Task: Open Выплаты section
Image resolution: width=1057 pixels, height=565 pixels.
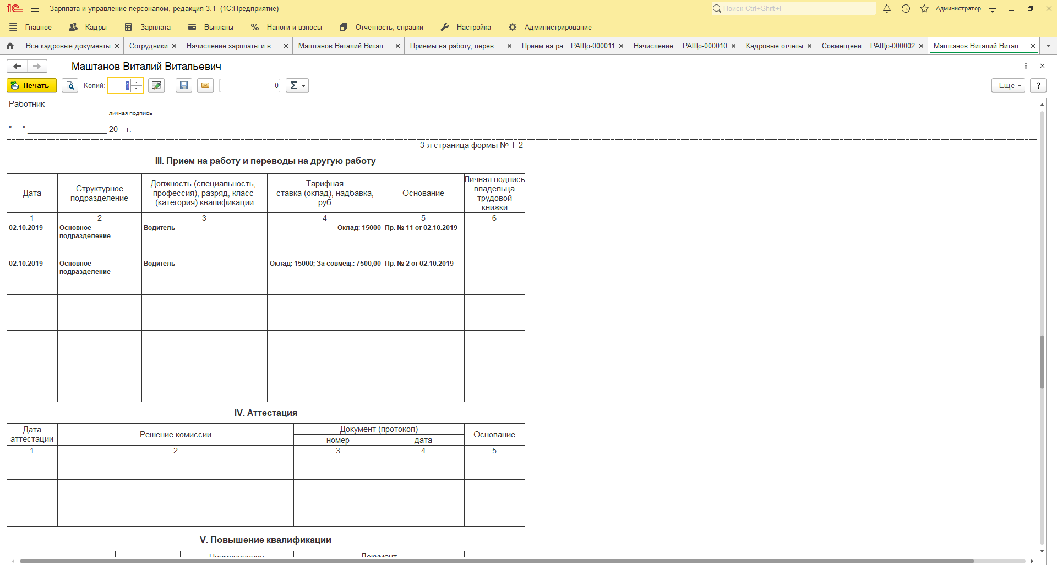Action: pyautogui.click(x=211, y=28)
